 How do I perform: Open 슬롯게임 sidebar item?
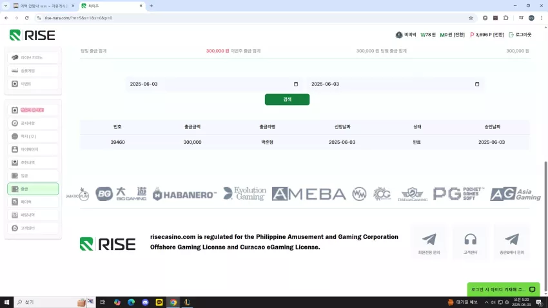33,70
